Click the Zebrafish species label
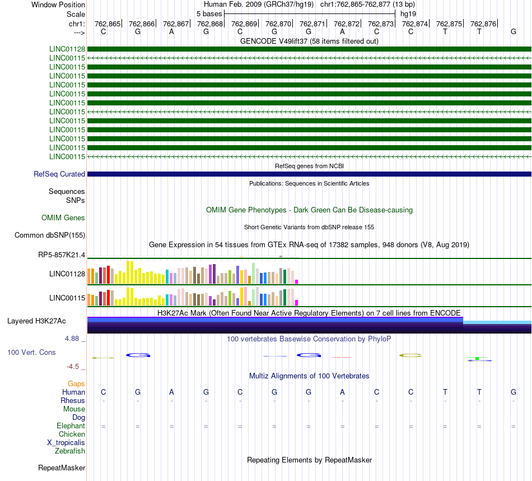 tap(70, 451)
